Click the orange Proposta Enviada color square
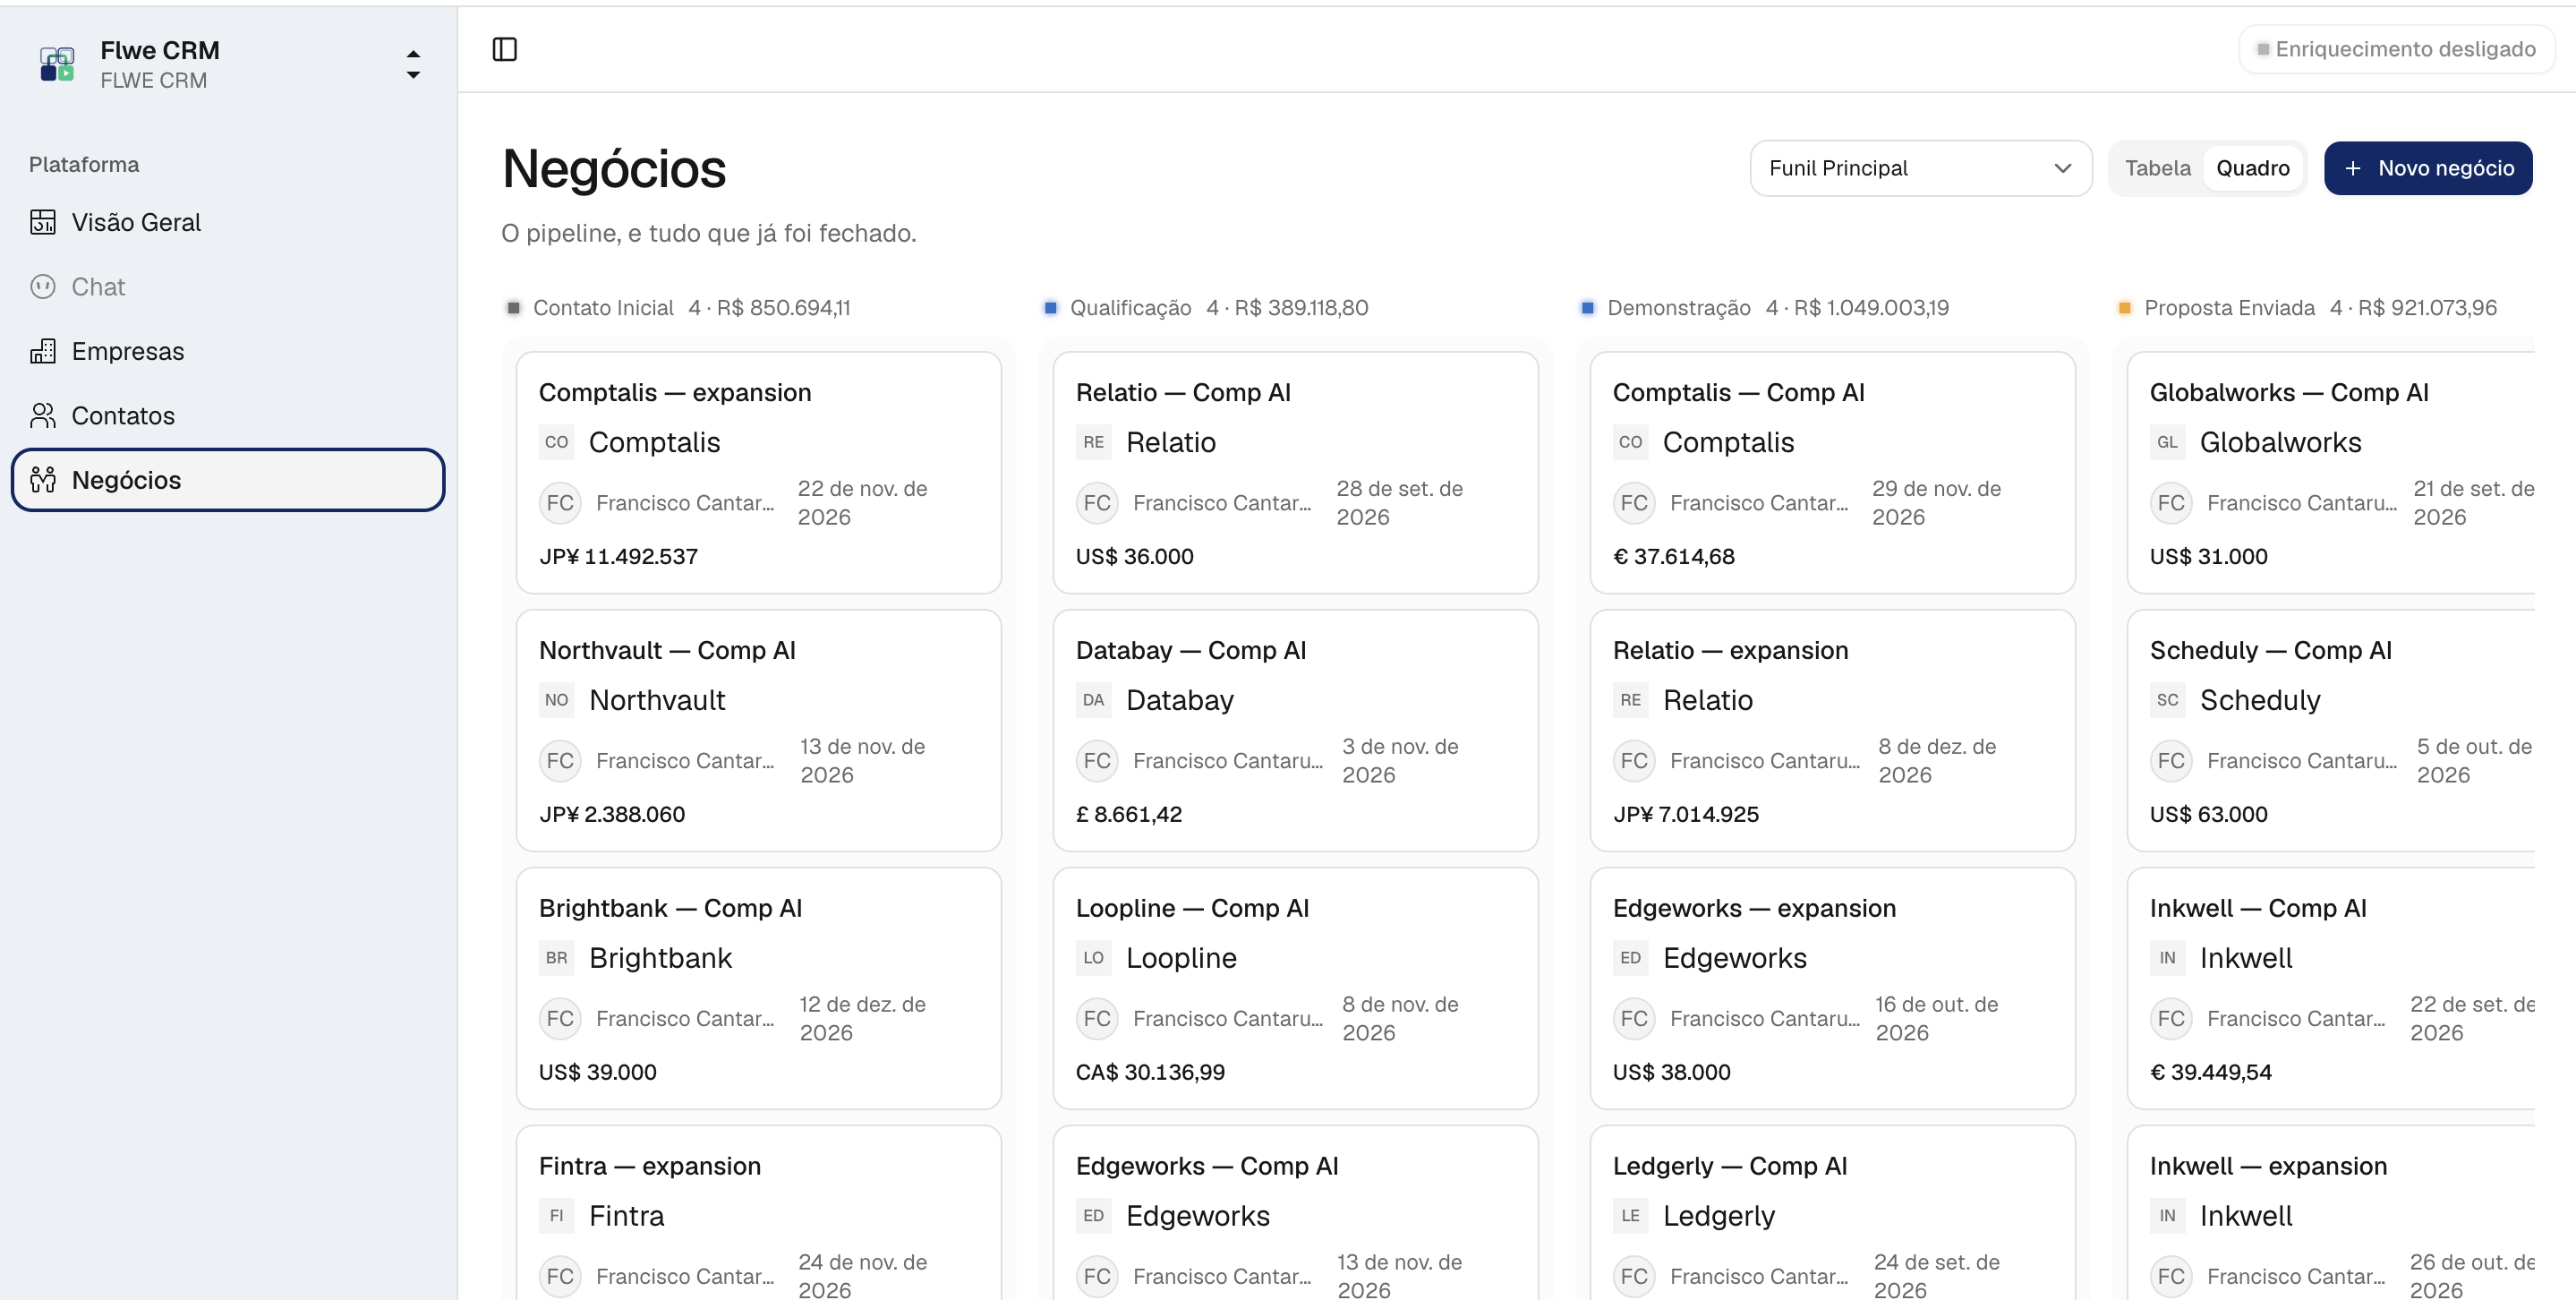The height and width of the screenshot is (1300, 2576). click(2124, 308)
